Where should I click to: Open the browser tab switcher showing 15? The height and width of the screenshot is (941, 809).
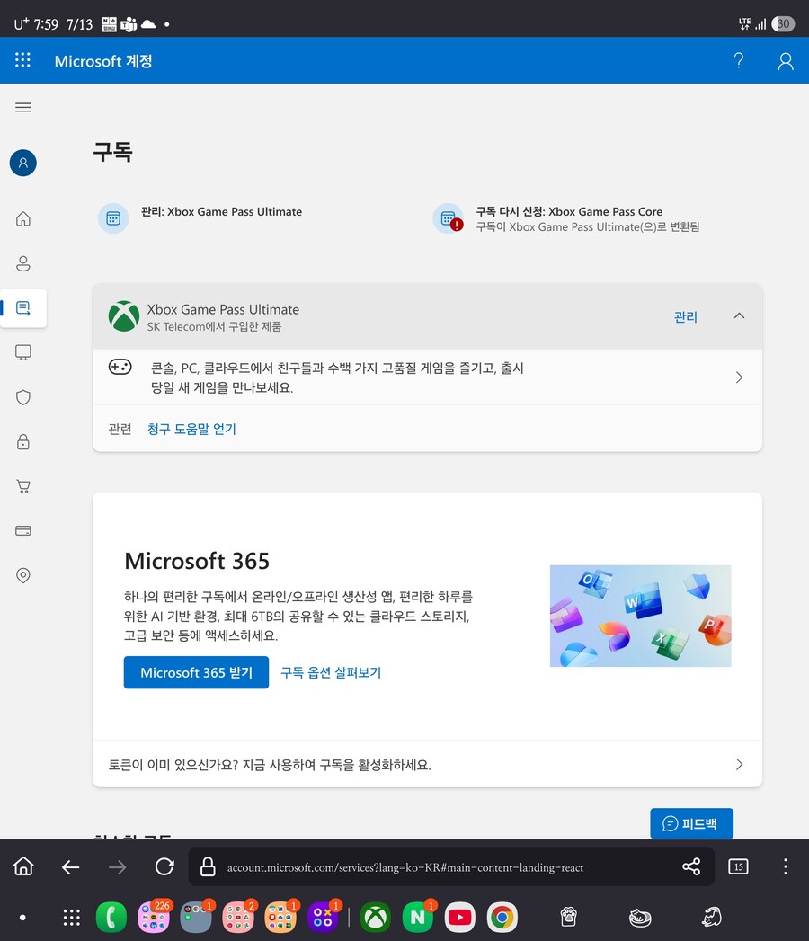click(738, 866)
